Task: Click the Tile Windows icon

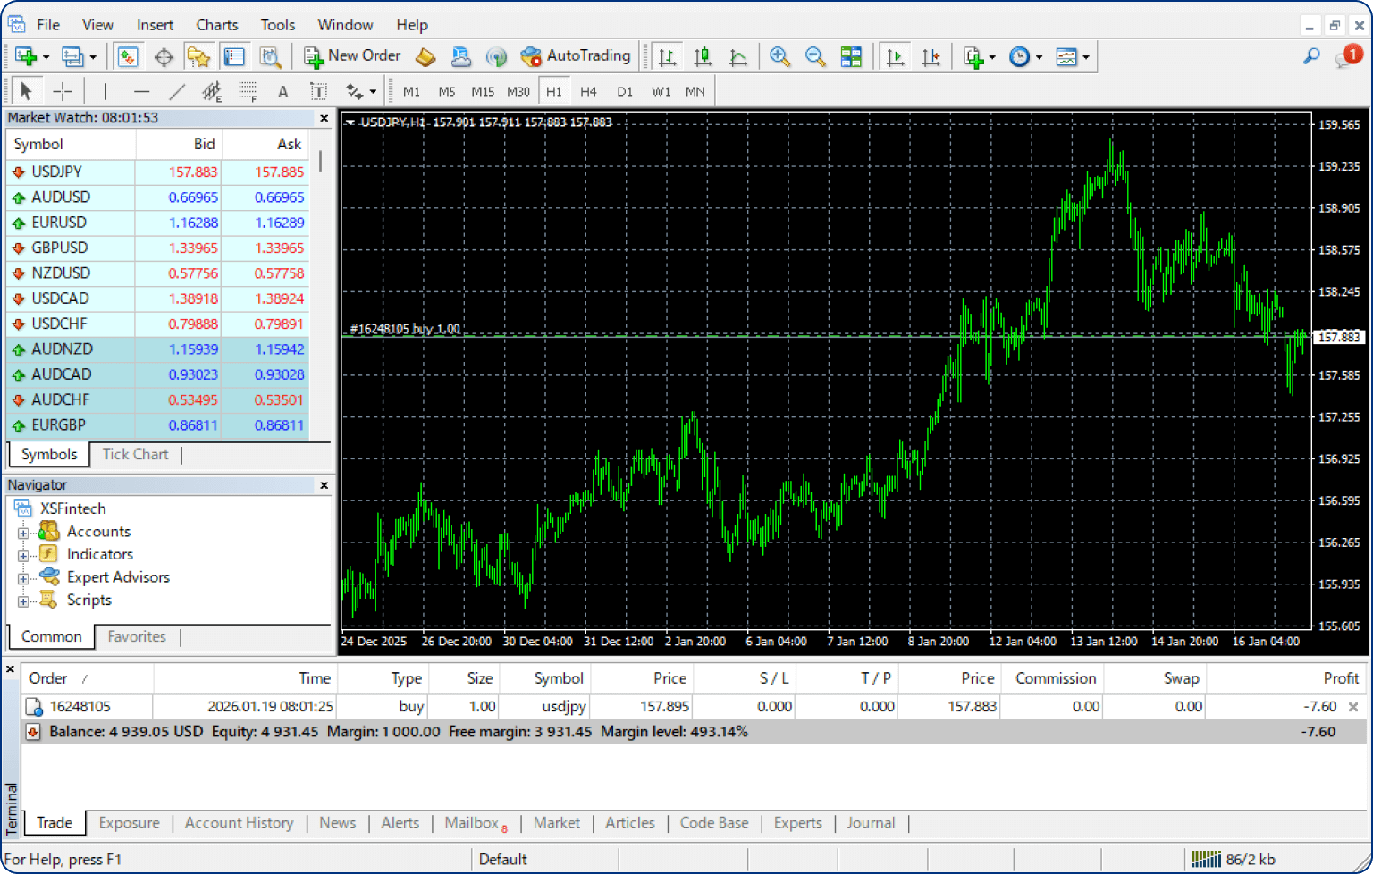Action: click(x=851, y=56)
